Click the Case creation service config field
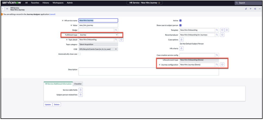This screenshot has width=264, height=120. [197, 55]
